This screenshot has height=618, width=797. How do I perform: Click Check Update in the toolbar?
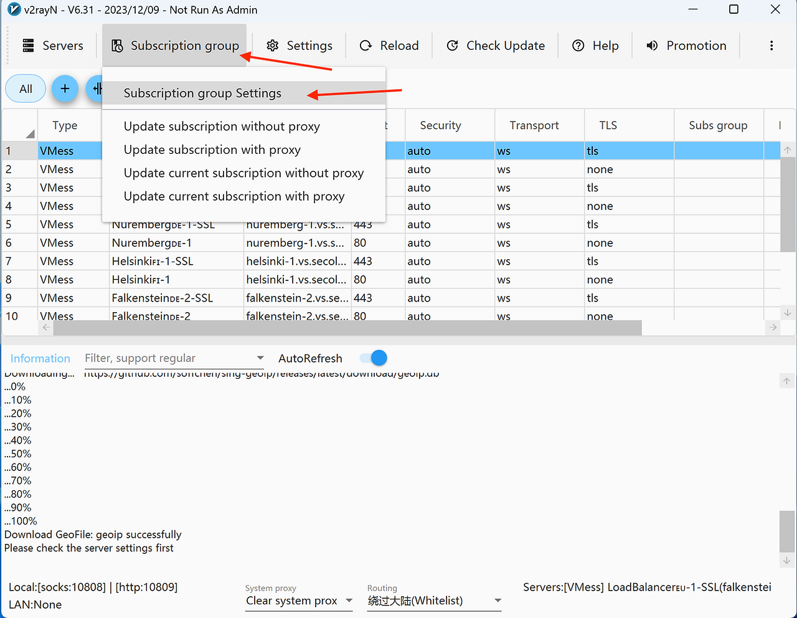point(496,45)
